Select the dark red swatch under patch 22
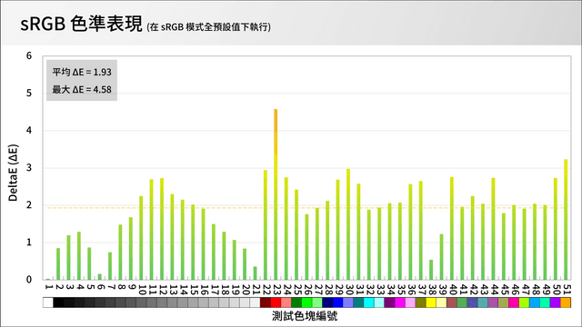This screenshot has width=582, height=327. tap(266, 302)
